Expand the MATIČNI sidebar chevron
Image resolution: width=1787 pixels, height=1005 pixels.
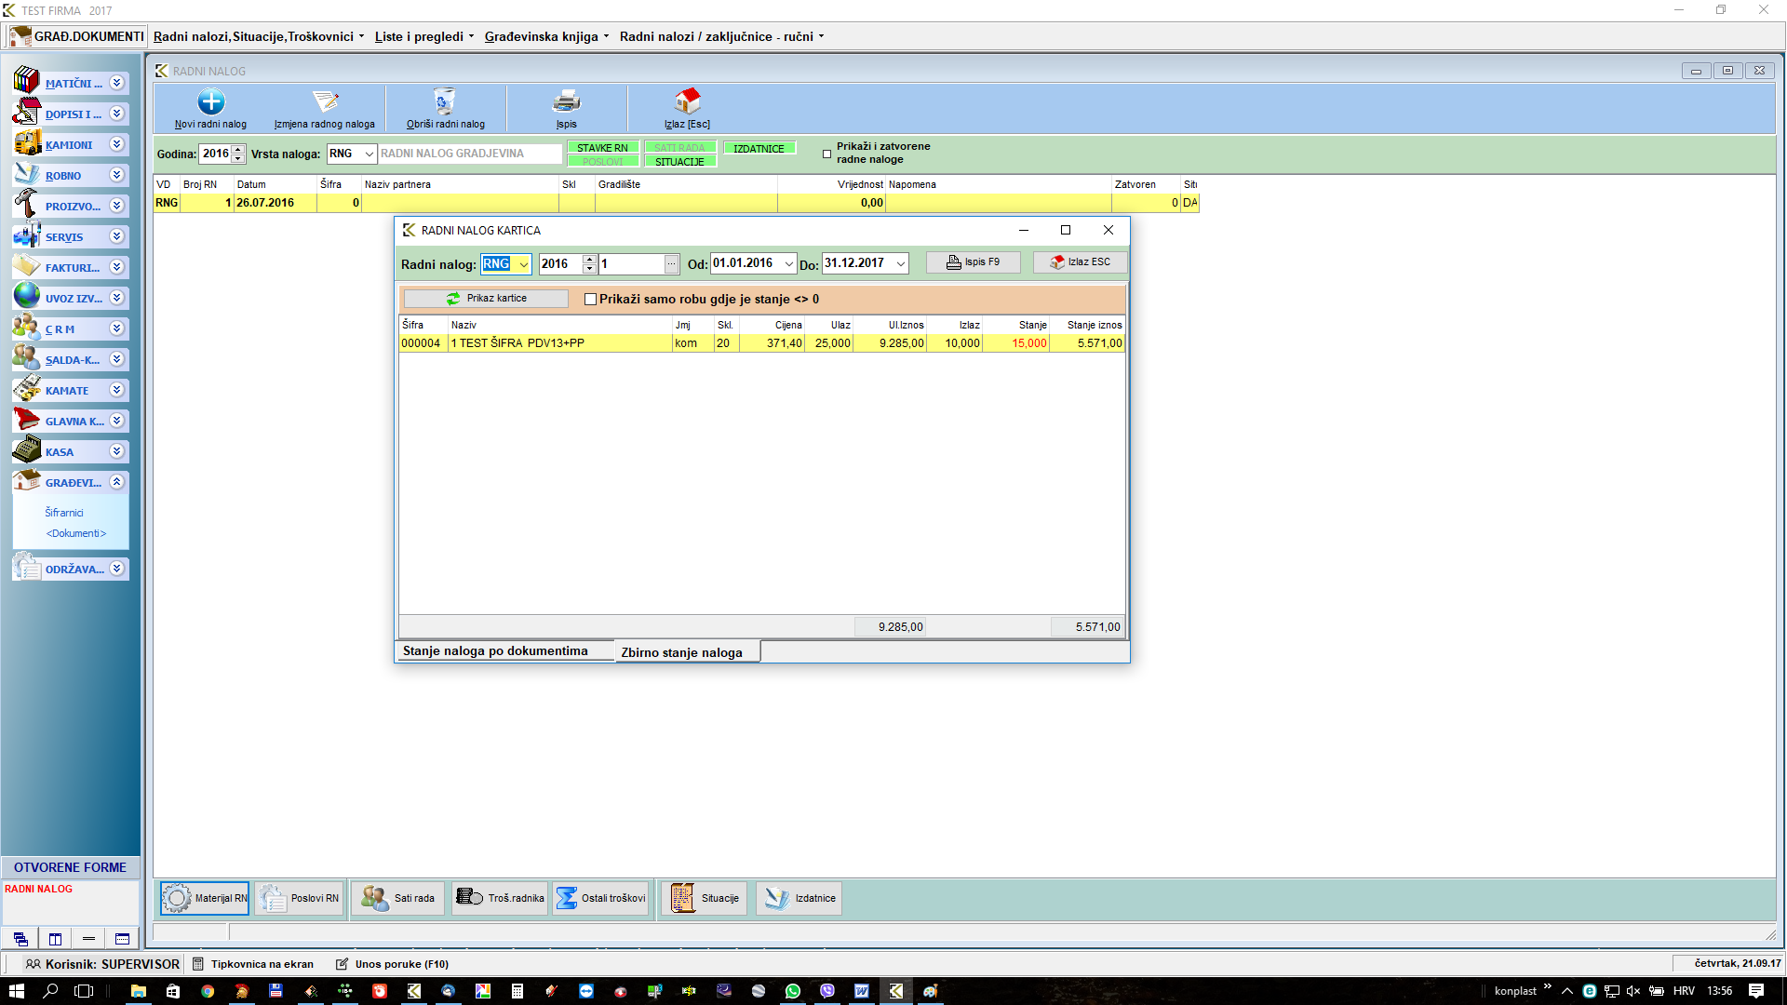coord(116,83)
